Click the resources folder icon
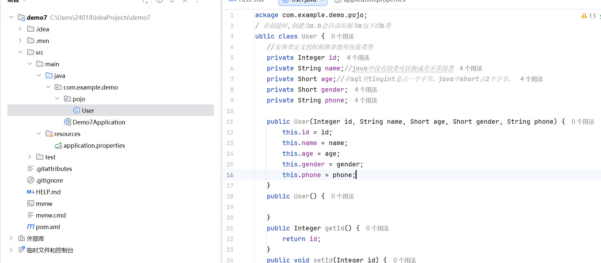This screenshot has height=263, width=601. click(x=49, y=134)
